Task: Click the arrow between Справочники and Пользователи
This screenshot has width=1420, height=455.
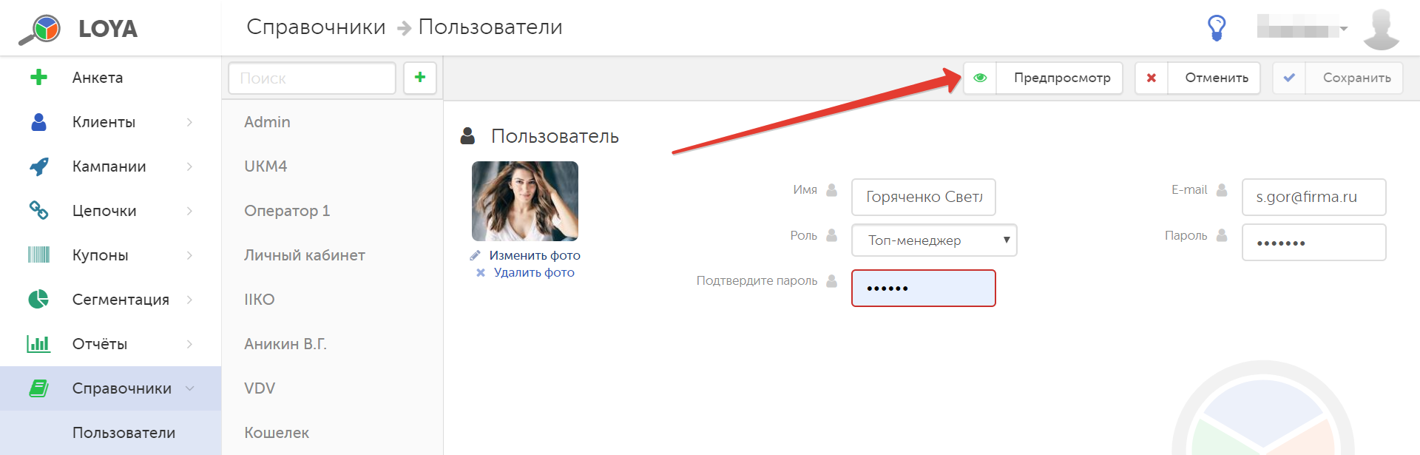Action: tap(404, 28)
